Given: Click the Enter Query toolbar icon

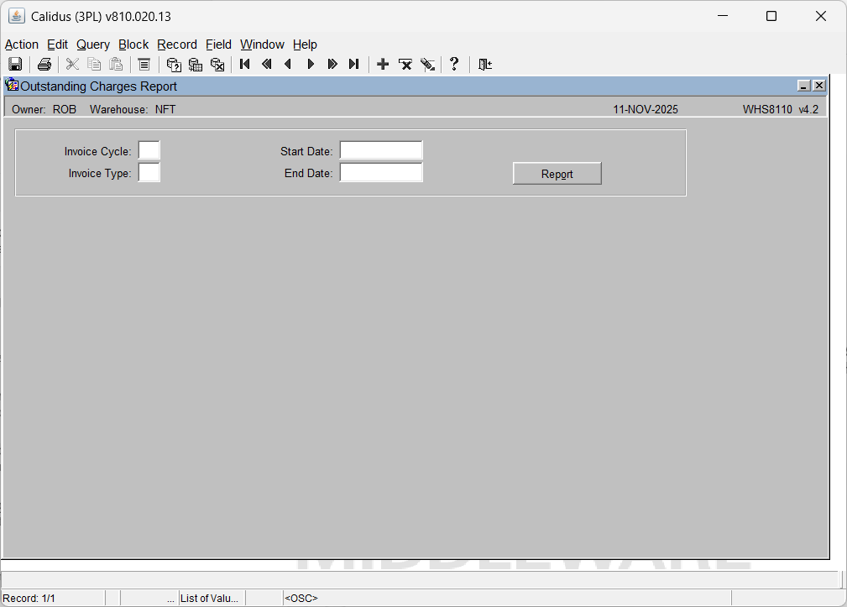Looking at the screenshot, I should click(x=174, y=65).
